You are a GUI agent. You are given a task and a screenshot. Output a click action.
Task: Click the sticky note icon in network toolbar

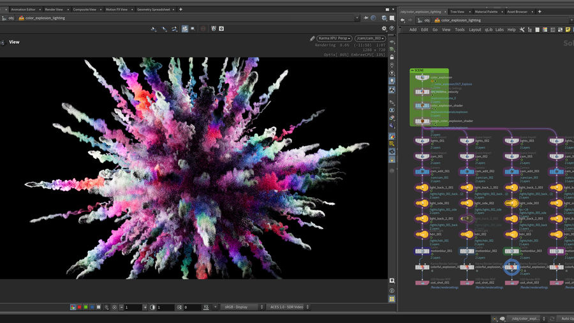click(x=568, y=29)
